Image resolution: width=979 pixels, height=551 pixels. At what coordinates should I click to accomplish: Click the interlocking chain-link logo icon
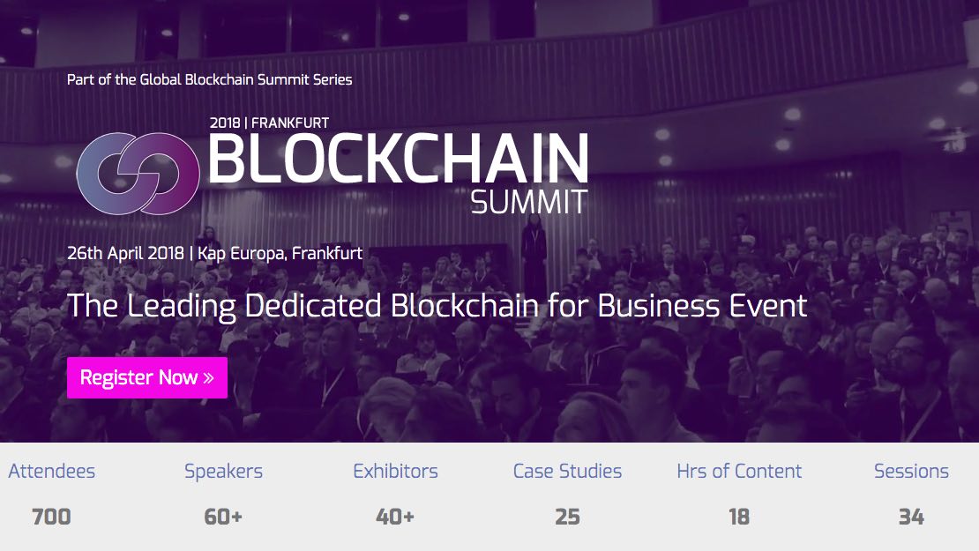[x=138, y=173]
